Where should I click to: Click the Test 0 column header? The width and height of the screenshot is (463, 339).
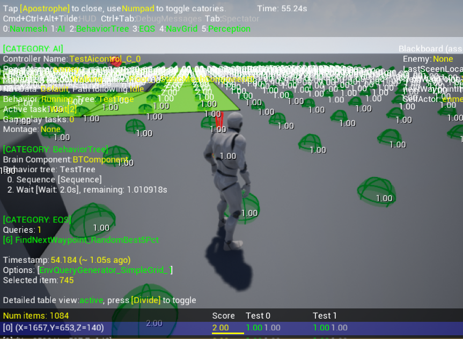258,316
